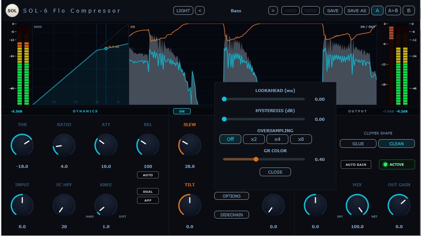
Task: Toggle AUTO release
Action: (147, 175)
